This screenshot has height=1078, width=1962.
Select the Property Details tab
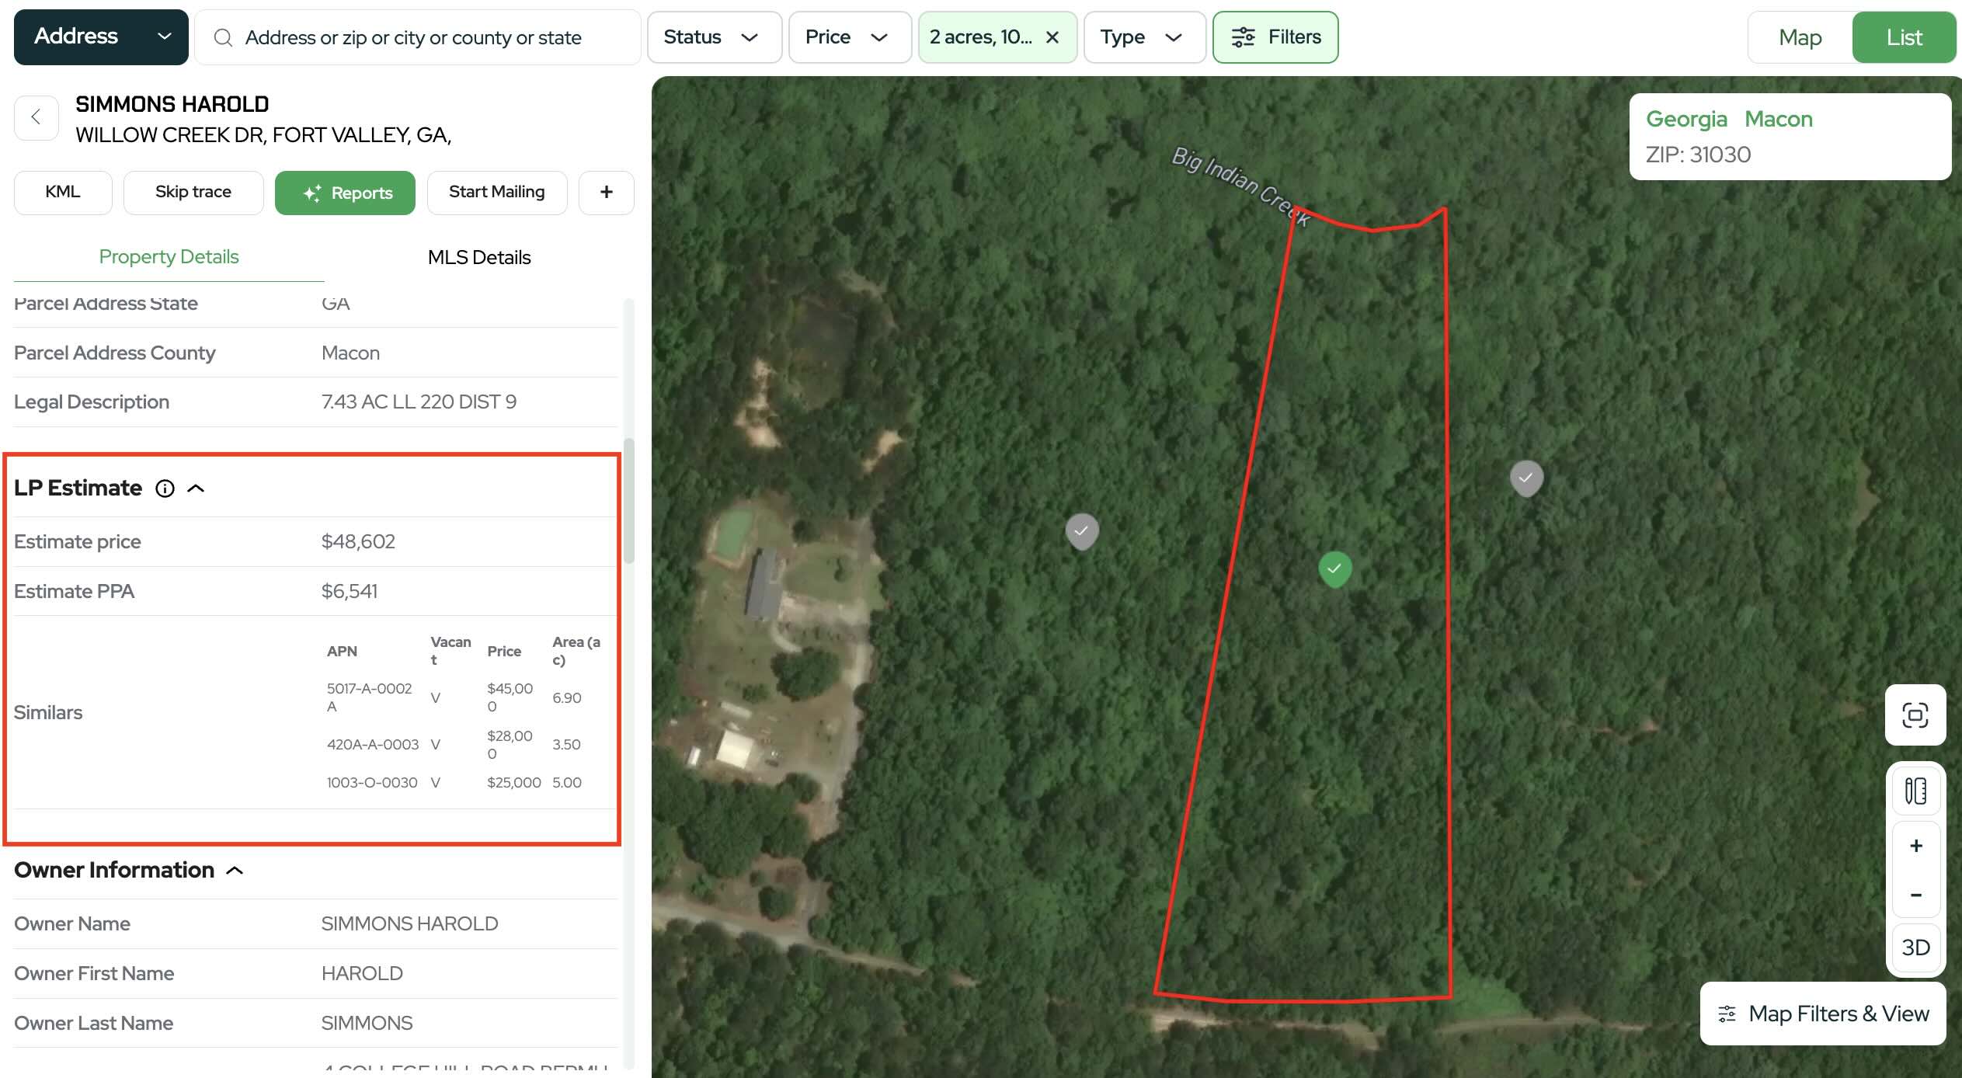point(169,257)
